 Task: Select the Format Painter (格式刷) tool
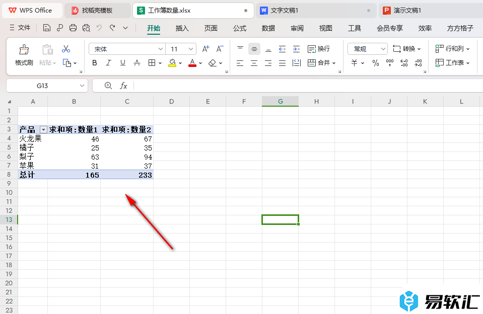pyautogui.click(x=24, y=55)
